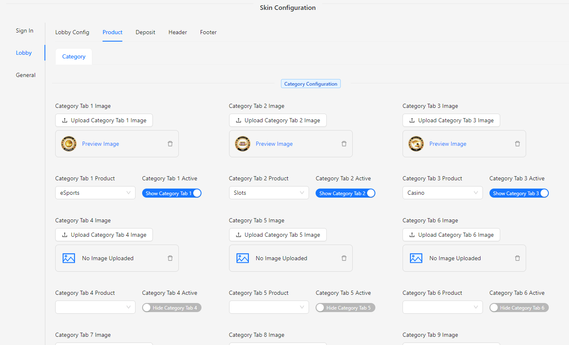The width and height of the screenshot is (569, 345).
Task: Expand the Slots product dropdown
Action: click(269, 193)
